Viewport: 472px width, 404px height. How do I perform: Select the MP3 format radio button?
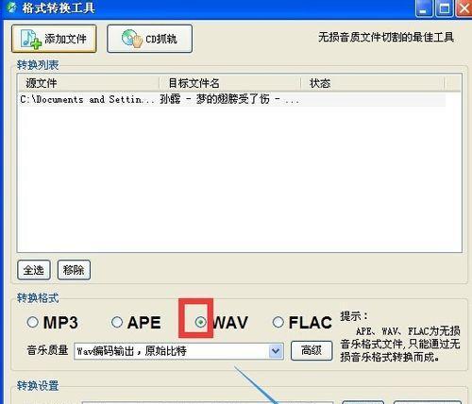32,322
